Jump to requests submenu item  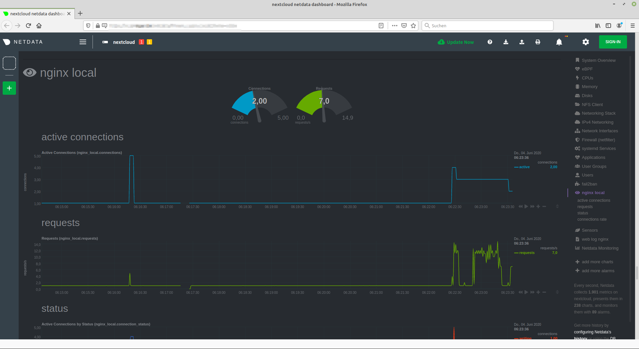(585, 207)
